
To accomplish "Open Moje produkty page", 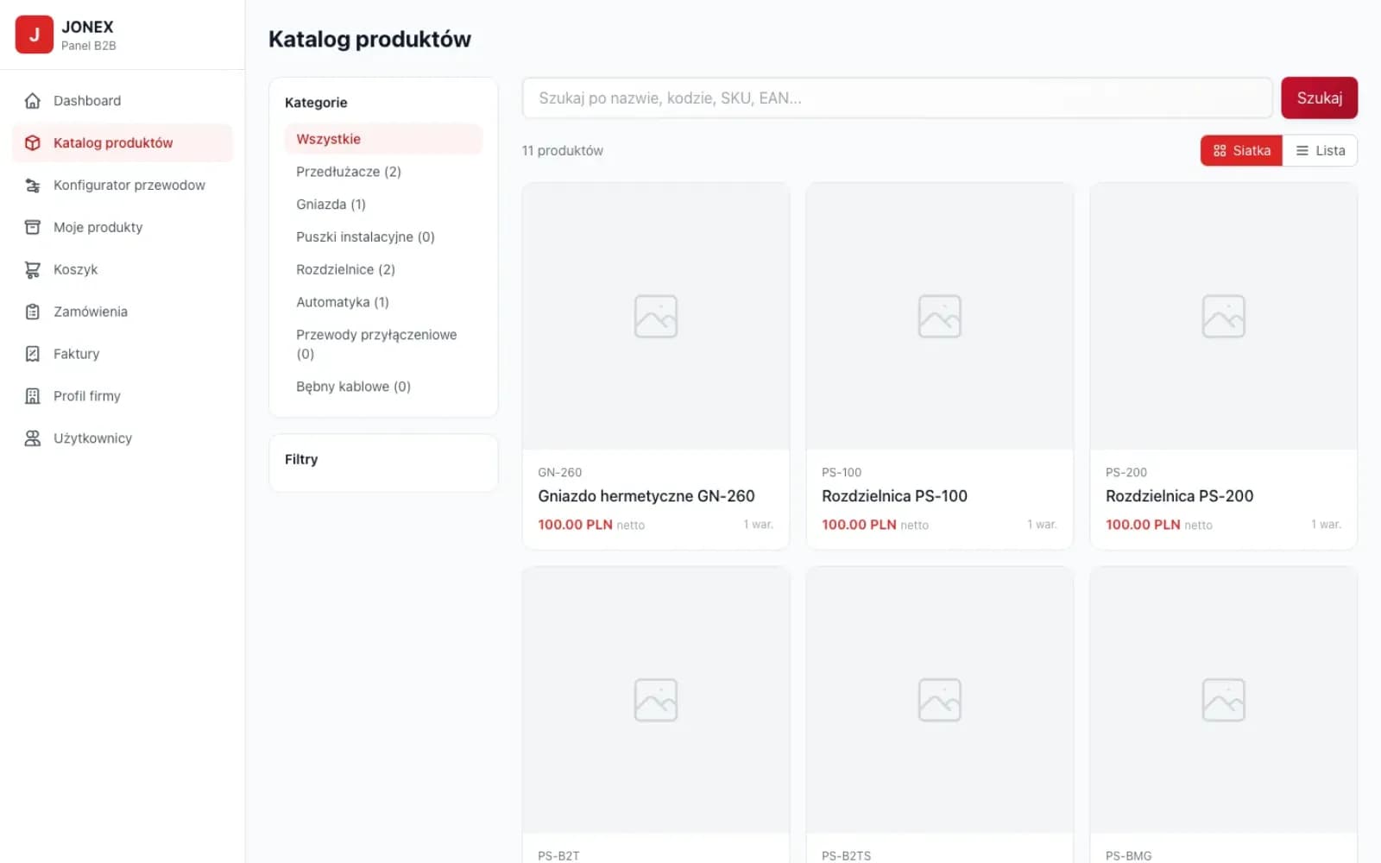I will (x=123, y=228).
